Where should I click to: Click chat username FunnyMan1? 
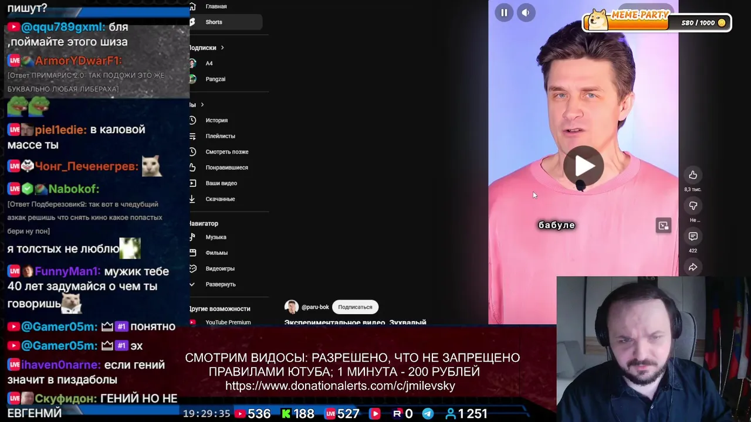[67, 272]
